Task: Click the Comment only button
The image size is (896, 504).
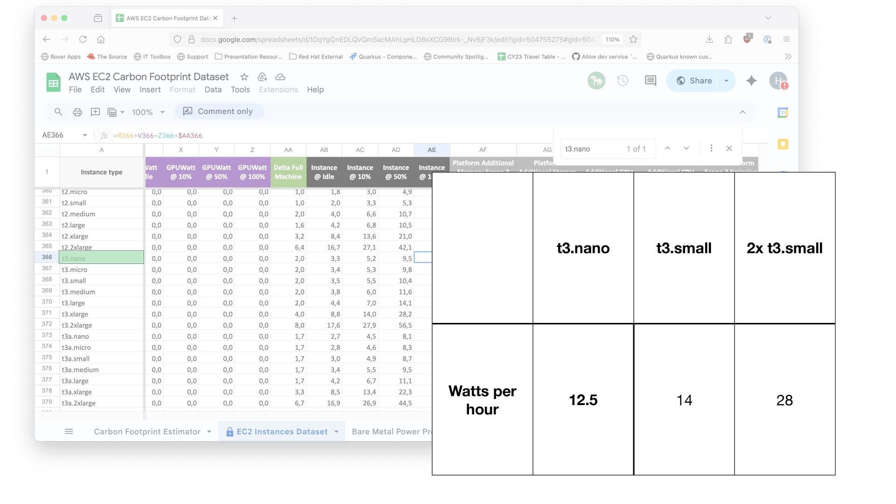Action: (219, 112)
